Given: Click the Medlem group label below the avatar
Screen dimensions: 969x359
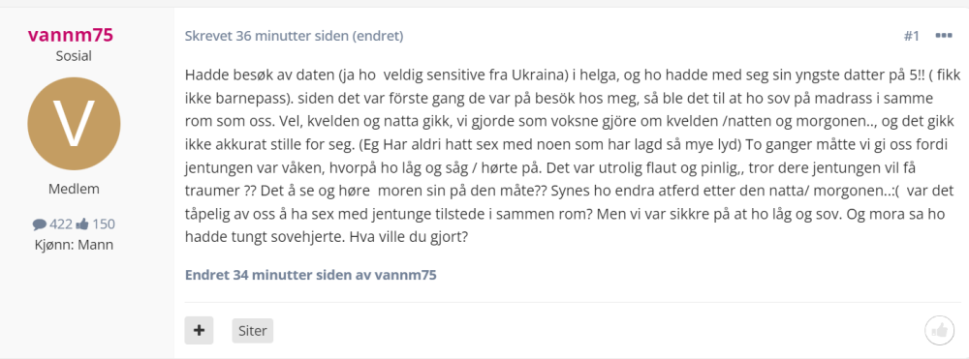Looking at the screenshot, I should pyautogui.click(x=74, y=189).
